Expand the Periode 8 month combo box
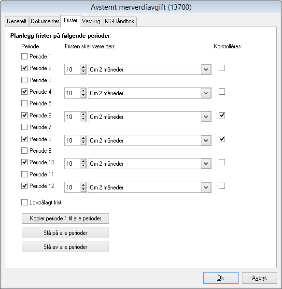 click(206, 141)
